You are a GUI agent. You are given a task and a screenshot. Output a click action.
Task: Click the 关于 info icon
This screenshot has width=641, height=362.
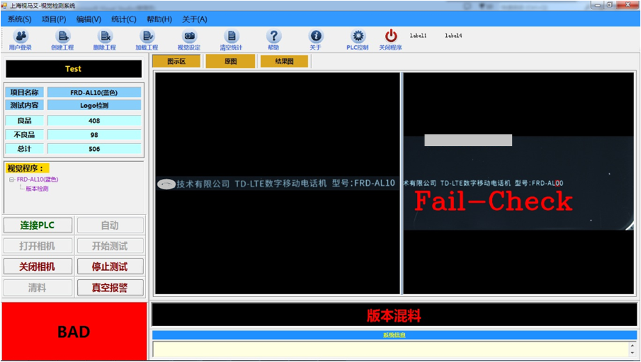point(315,40)
